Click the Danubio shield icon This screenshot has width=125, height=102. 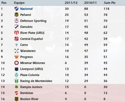click(17, 27)
